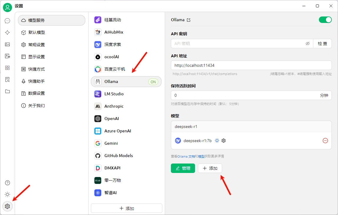This screenshot has width=338, height=215.
Task: Open Ollama external website link icon
Action: [x=189, y=20]
